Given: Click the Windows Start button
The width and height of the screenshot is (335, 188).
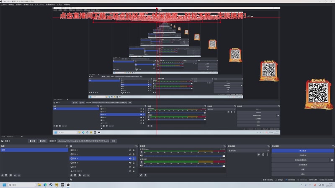Looking at the screenshot, I should [x=4, y=185].
